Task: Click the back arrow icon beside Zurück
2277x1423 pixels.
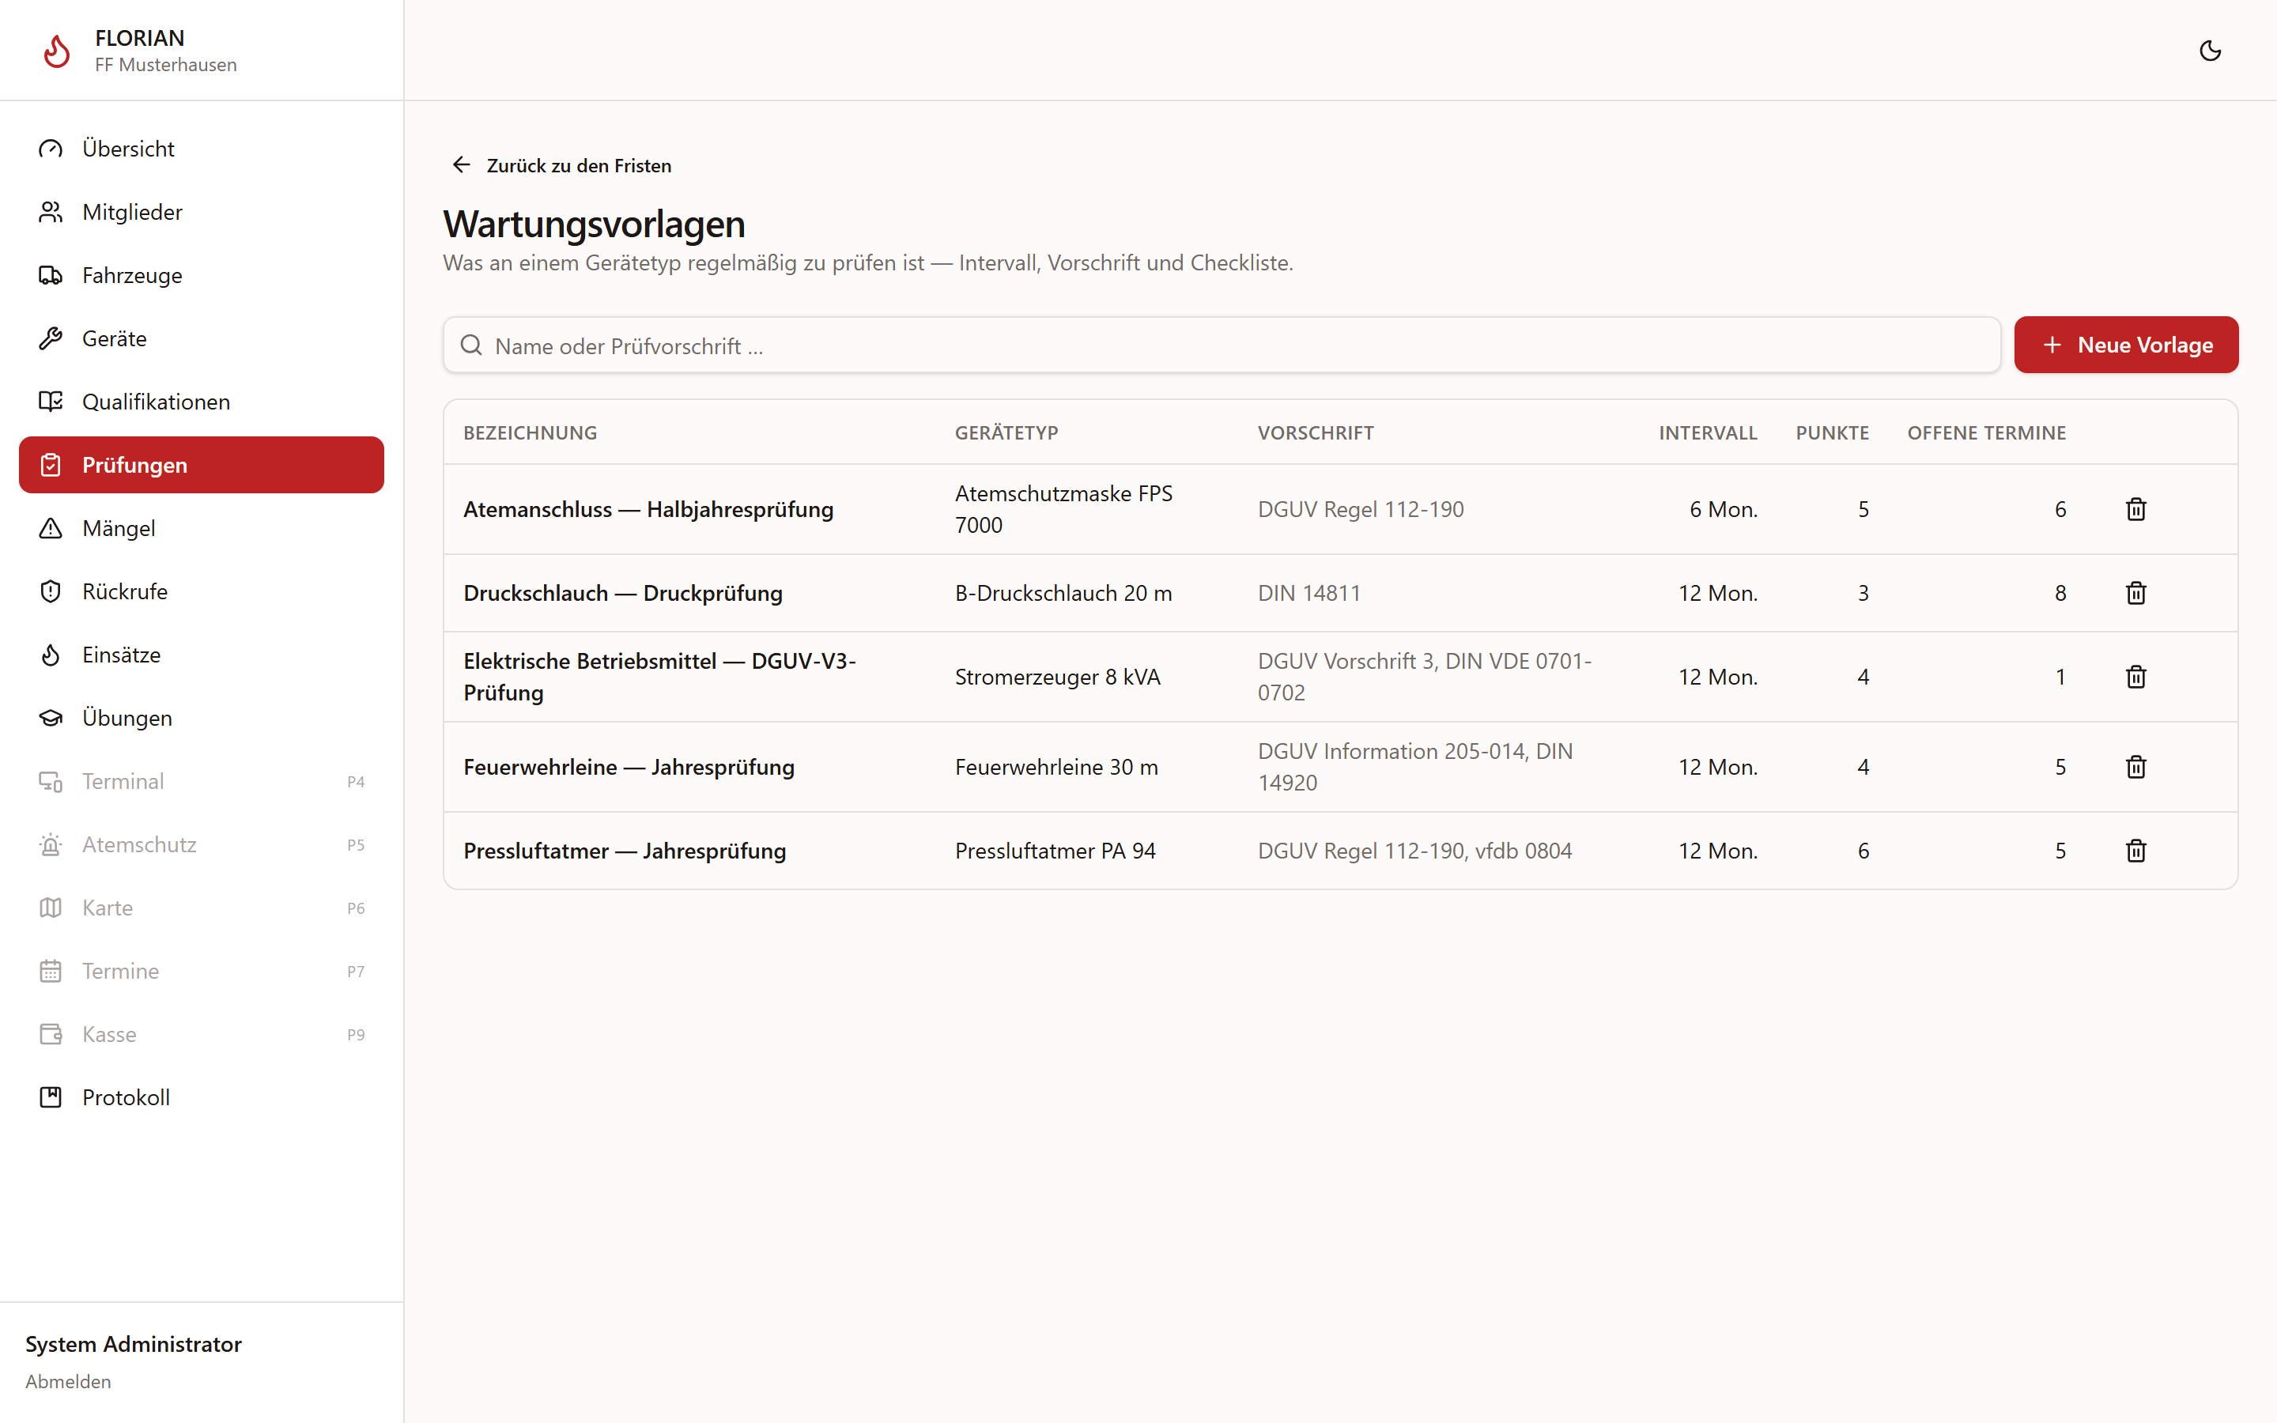Action: [x=461, y=164]
